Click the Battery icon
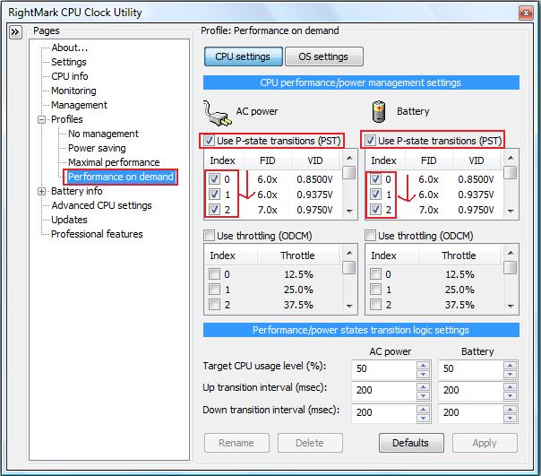 (379, 111)
